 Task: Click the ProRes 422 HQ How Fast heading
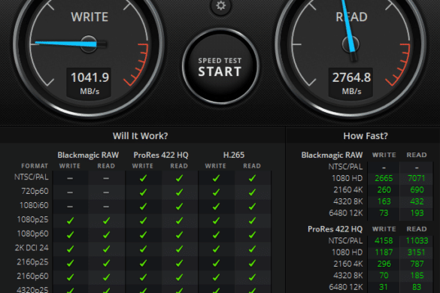coord(335,229)
